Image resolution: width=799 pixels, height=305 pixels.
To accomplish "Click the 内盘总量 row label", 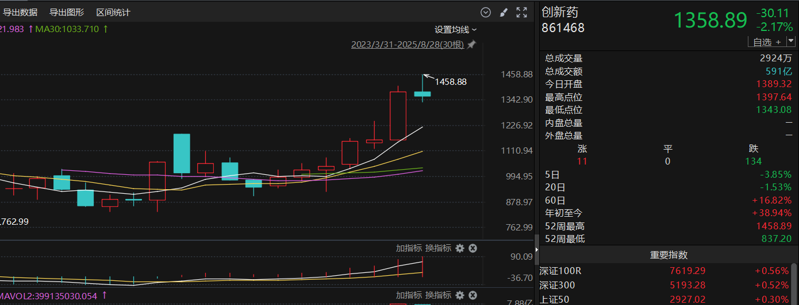I will click(563, 123).
